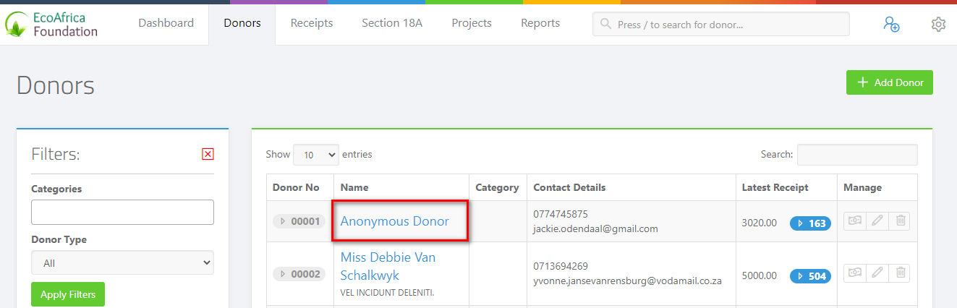Clear filters with the red X icon
This screenshot has width=957, height=308.
coord(208,154)
